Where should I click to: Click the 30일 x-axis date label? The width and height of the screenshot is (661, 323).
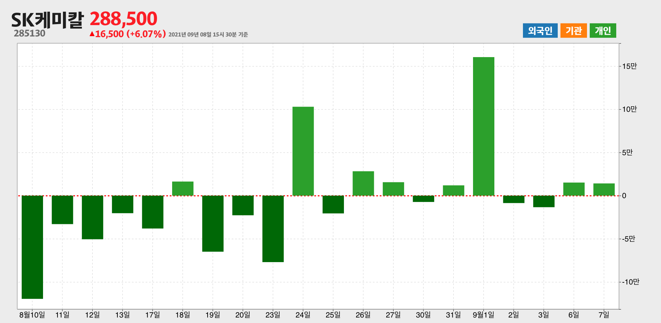click(423, 315)
